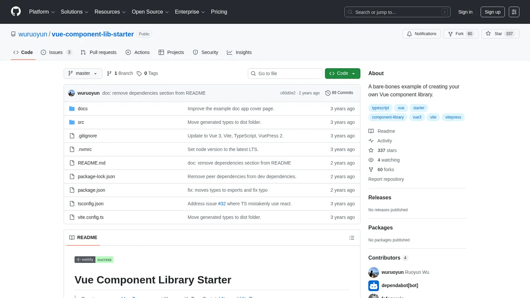Switch to the Projects tab

click(171, 52)
